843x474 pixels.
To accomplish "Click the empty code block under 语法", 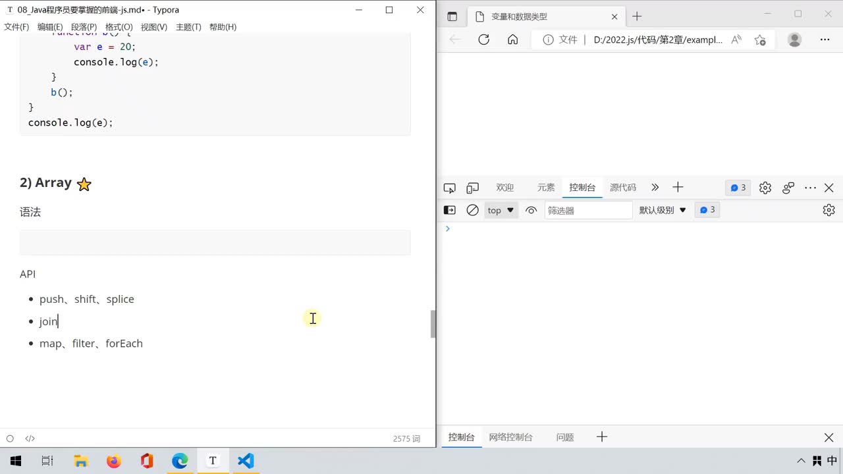I will [215, 242].
